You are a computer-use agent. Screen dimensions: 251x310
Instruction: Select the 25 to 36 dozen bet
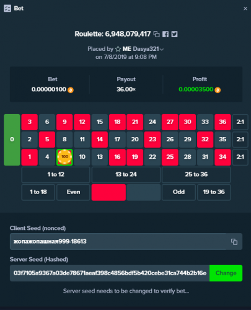pyautogui.click(x=196, y=175)
